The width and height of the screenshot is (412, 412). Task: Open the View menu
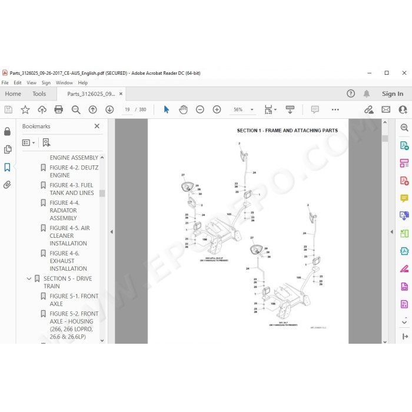pos(32,83)
